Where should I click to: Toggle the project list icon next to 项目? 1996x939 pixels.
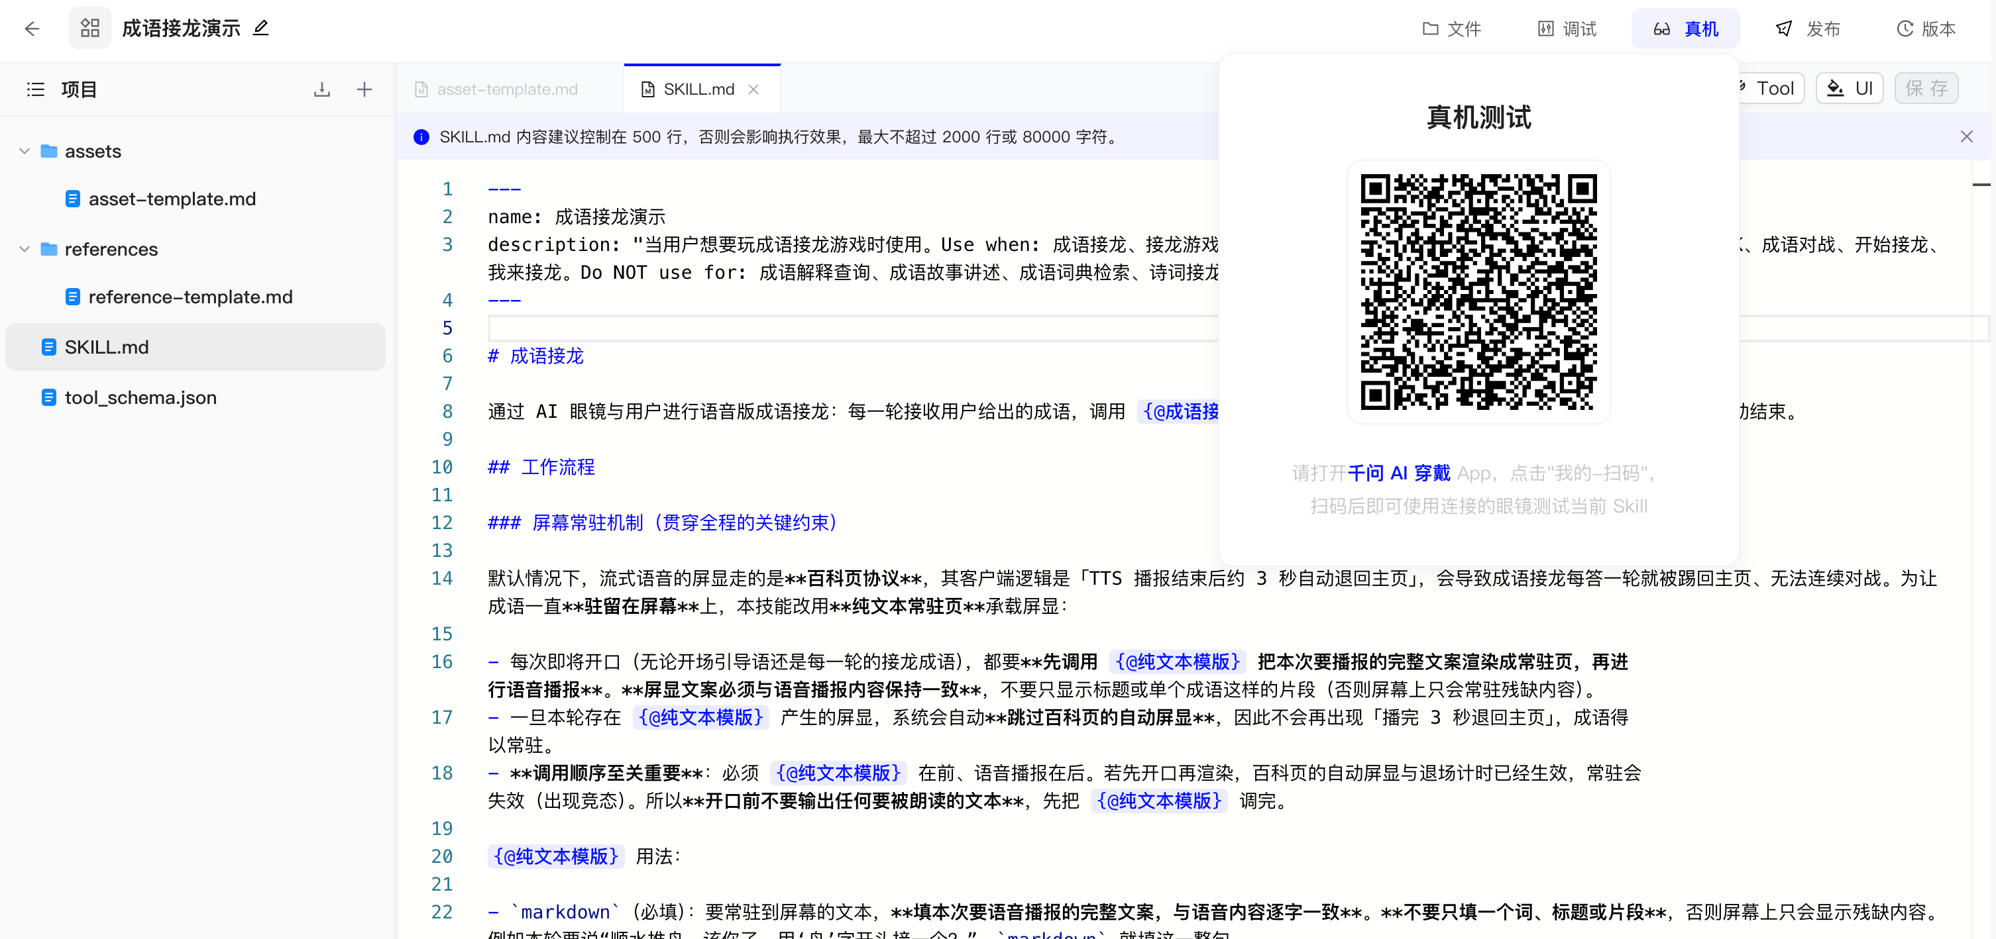[36, 90]
